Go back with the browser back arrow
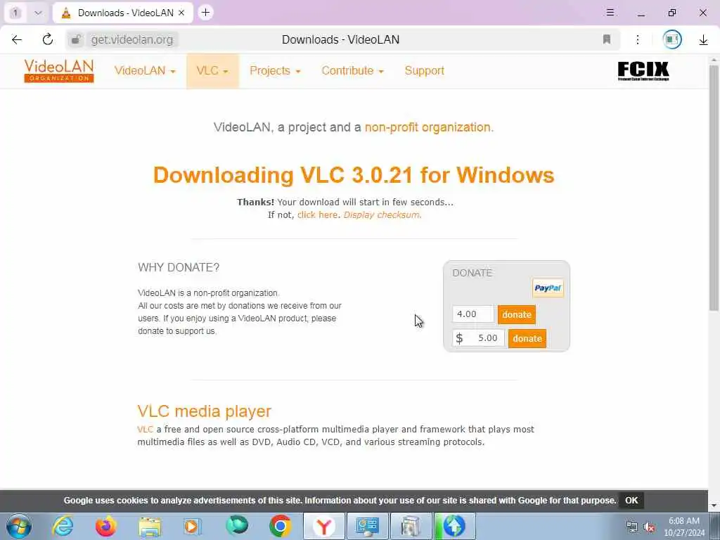 tap(17, 39)
